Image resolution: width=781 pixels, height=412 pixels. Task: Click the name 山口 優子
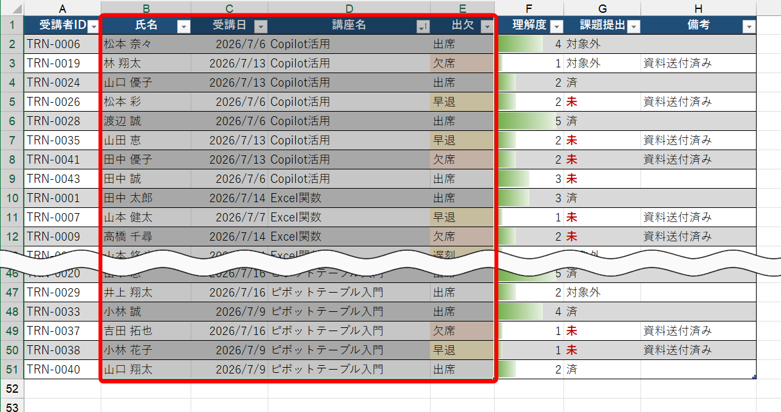128,83
